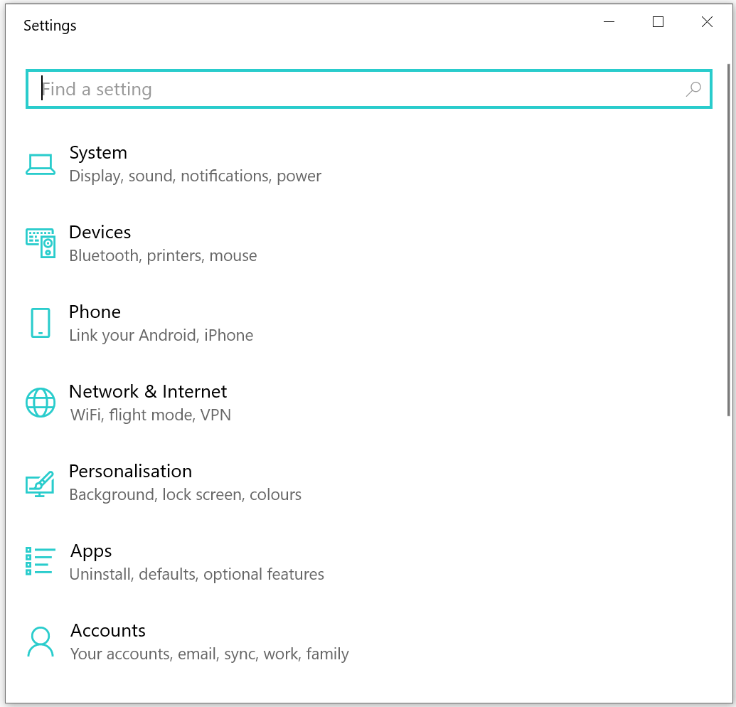The height and width of the screenshot is (707, 736).
Task: Click the Phone icon
Action: click(x=41, y=323)
